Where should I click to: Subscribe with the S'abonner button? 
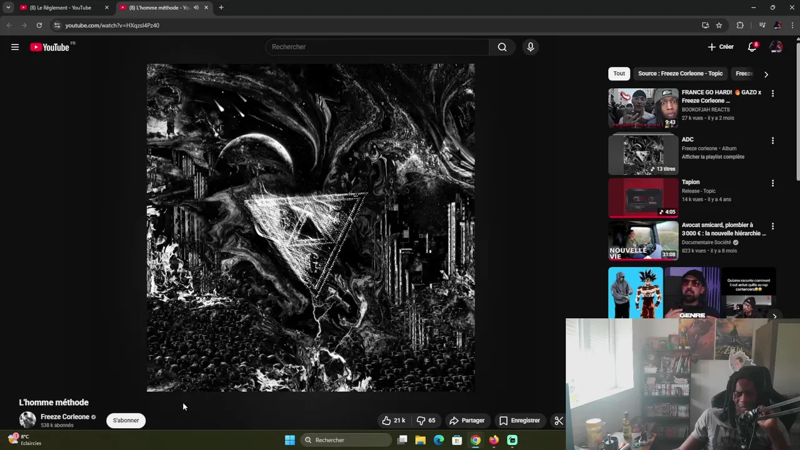[126, 421]
